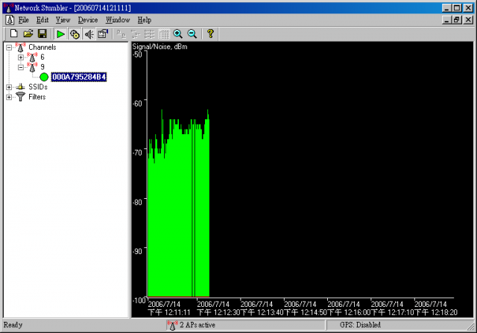Screen dimensions: 477x333
Task: Expand the SSIDs tree node
Action: tap(9, 87)
